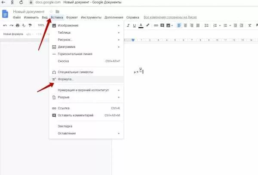Toggle italic formatting
Viewport: 258px width, 175px height.
coord(128,25)
